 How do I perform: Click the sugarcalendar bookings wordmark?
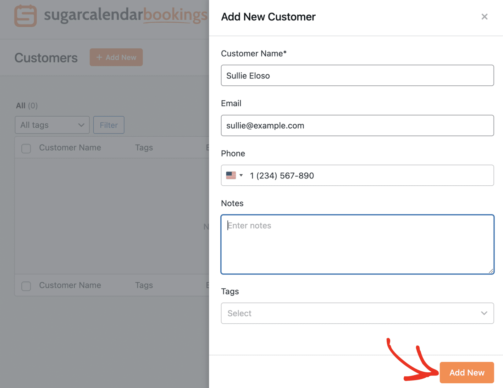coord(125,15)
